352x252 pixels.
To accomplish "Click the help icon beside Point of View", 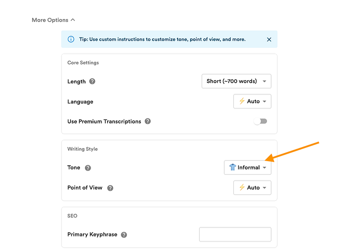I will pyautogui.click(x=110, y=188).
